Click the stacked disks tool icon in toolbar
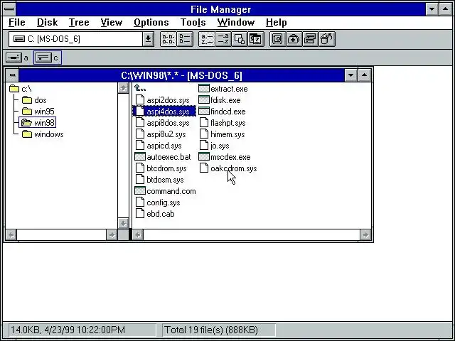455x341 pixels. 310,39
